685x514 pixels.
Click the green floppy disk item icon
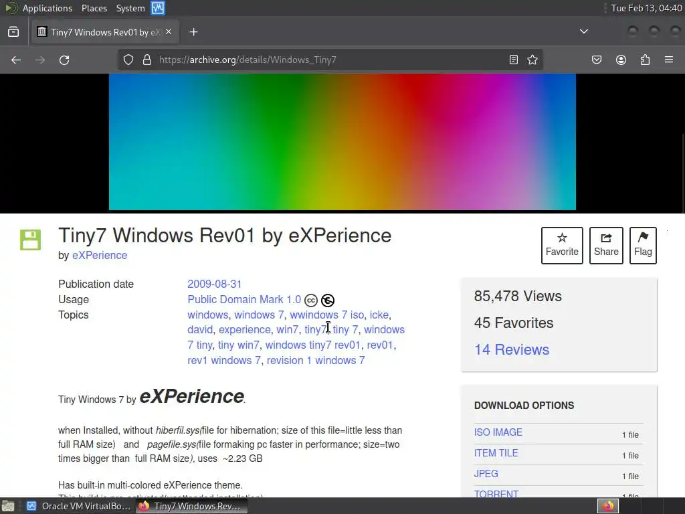coord(31,240)
